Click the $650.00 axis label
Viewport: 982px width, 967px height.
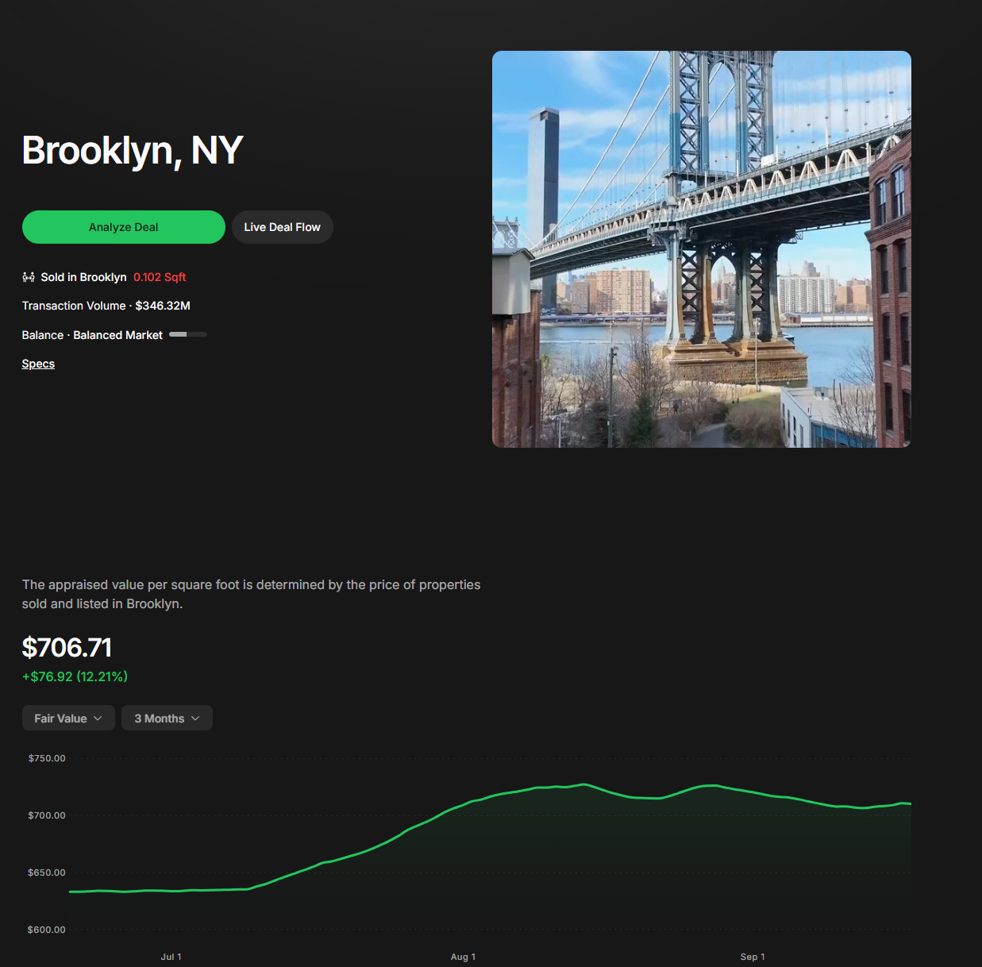47,873
